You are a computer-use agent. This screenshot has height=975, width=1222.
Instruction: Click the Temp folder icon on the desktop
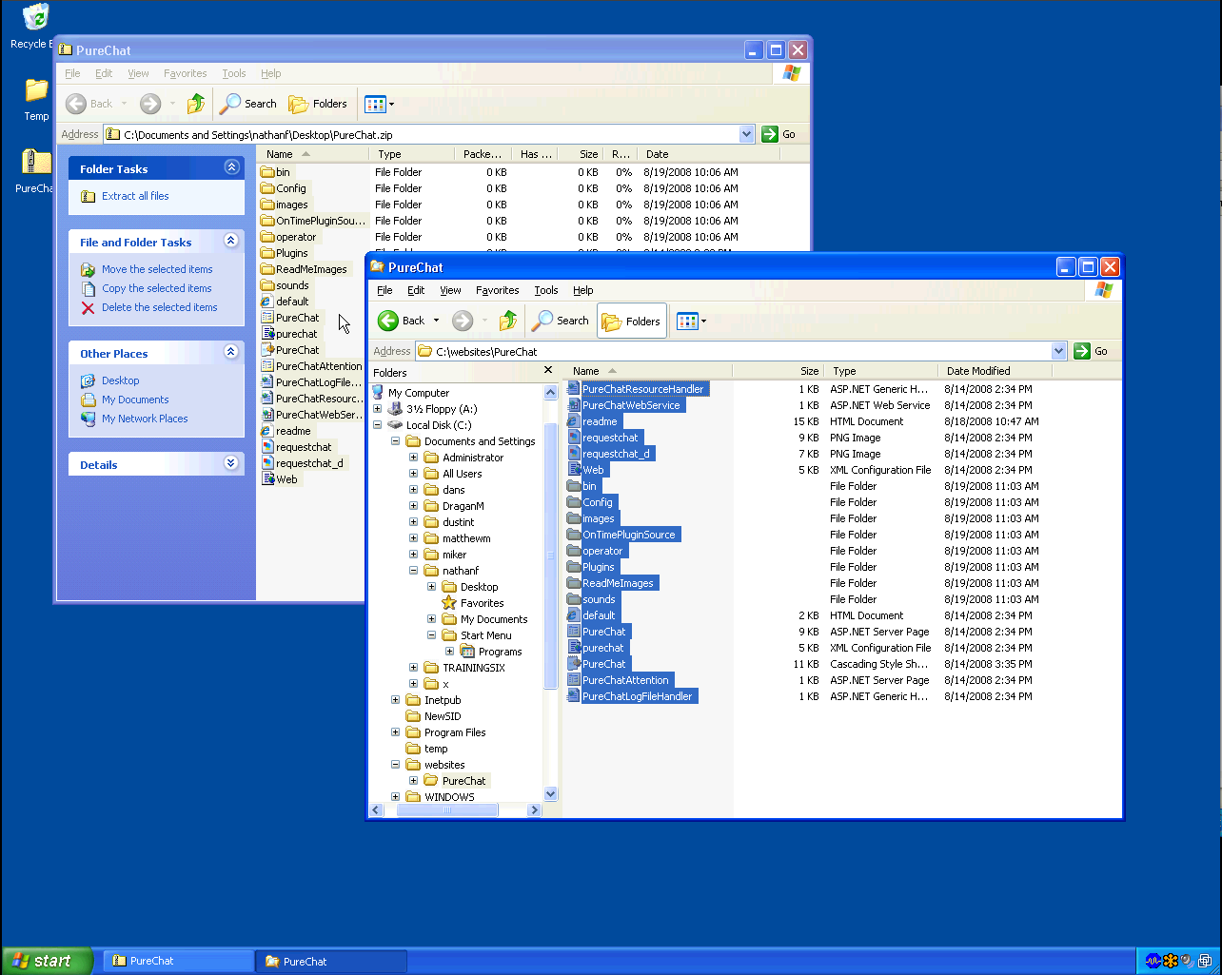tap(36, 92)
